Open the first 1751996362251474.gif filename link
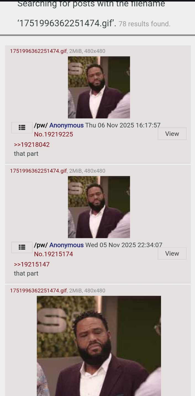The height and width of the screenshot is (396, 195). point(38,51)
